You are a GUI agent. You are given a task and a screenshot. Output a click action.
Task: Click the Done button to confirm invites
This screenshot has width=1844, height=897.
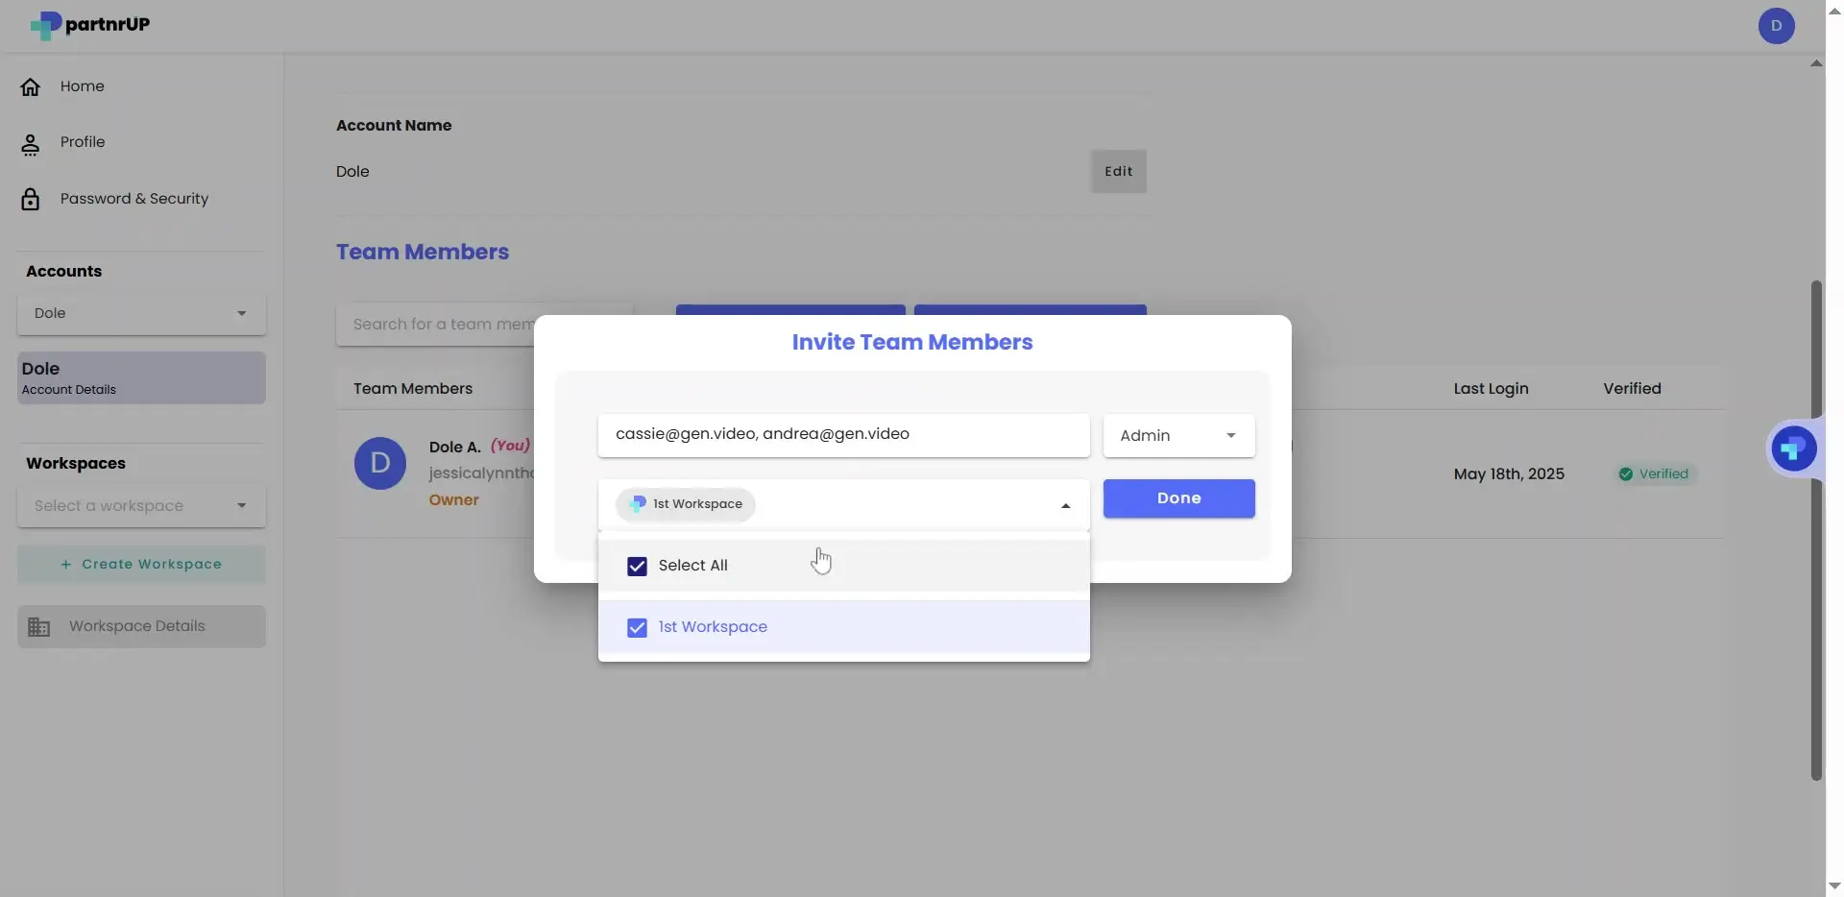pyautogui.click(x=1178, y=498)
